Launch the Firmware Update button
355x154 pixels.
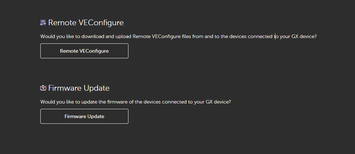84,116
